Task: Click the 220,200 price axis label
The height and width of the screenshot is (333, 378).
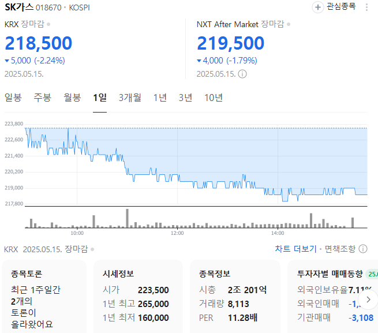Action: pyautogui.click(x=14, y=171)
